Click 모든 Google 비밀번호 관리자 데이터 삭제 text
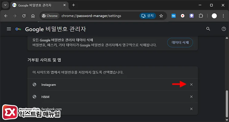This screenshot has height=122, width=229. click(x=63, y=40)
